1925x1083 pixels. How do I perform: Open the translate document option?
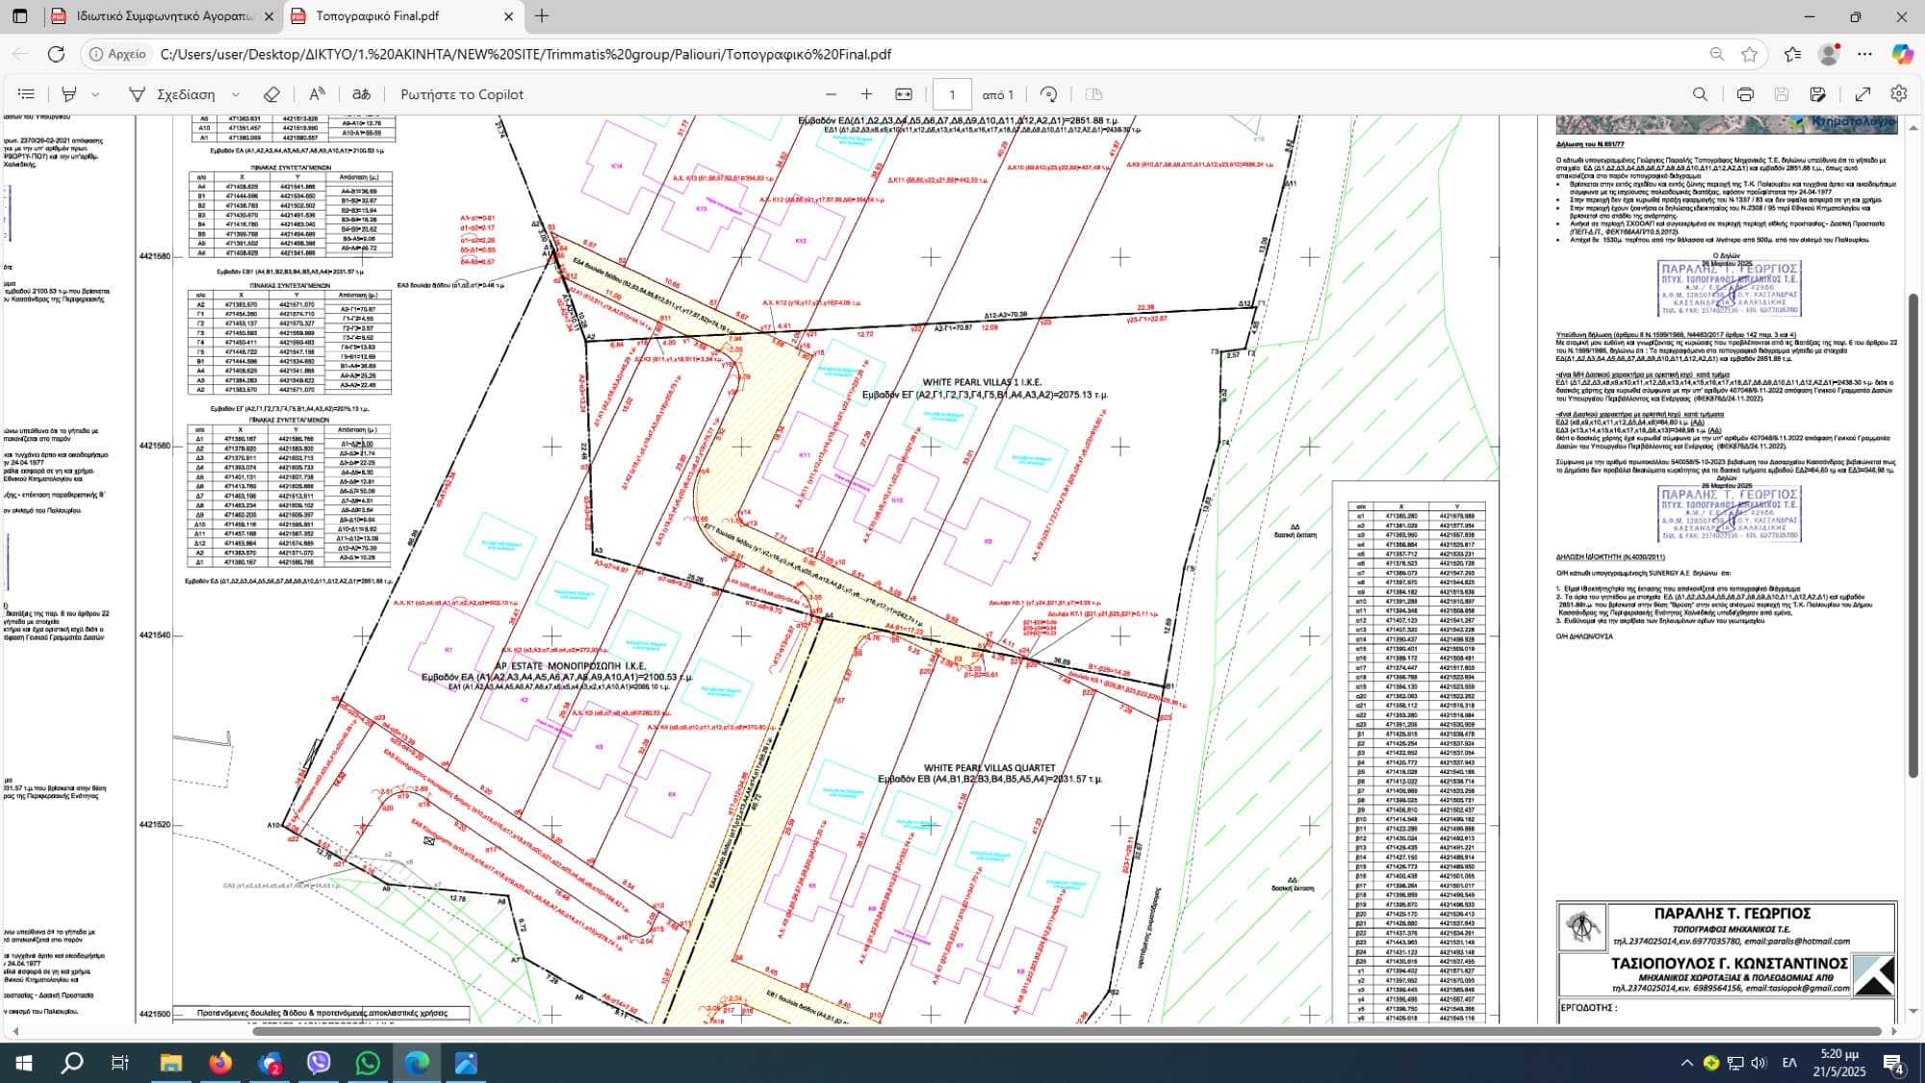coord(362,94)
